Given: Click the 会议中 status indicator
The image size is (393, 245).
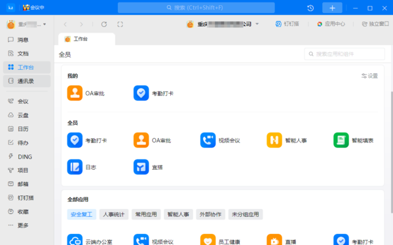Looking at the screenshot, I should tap(33, 7).
